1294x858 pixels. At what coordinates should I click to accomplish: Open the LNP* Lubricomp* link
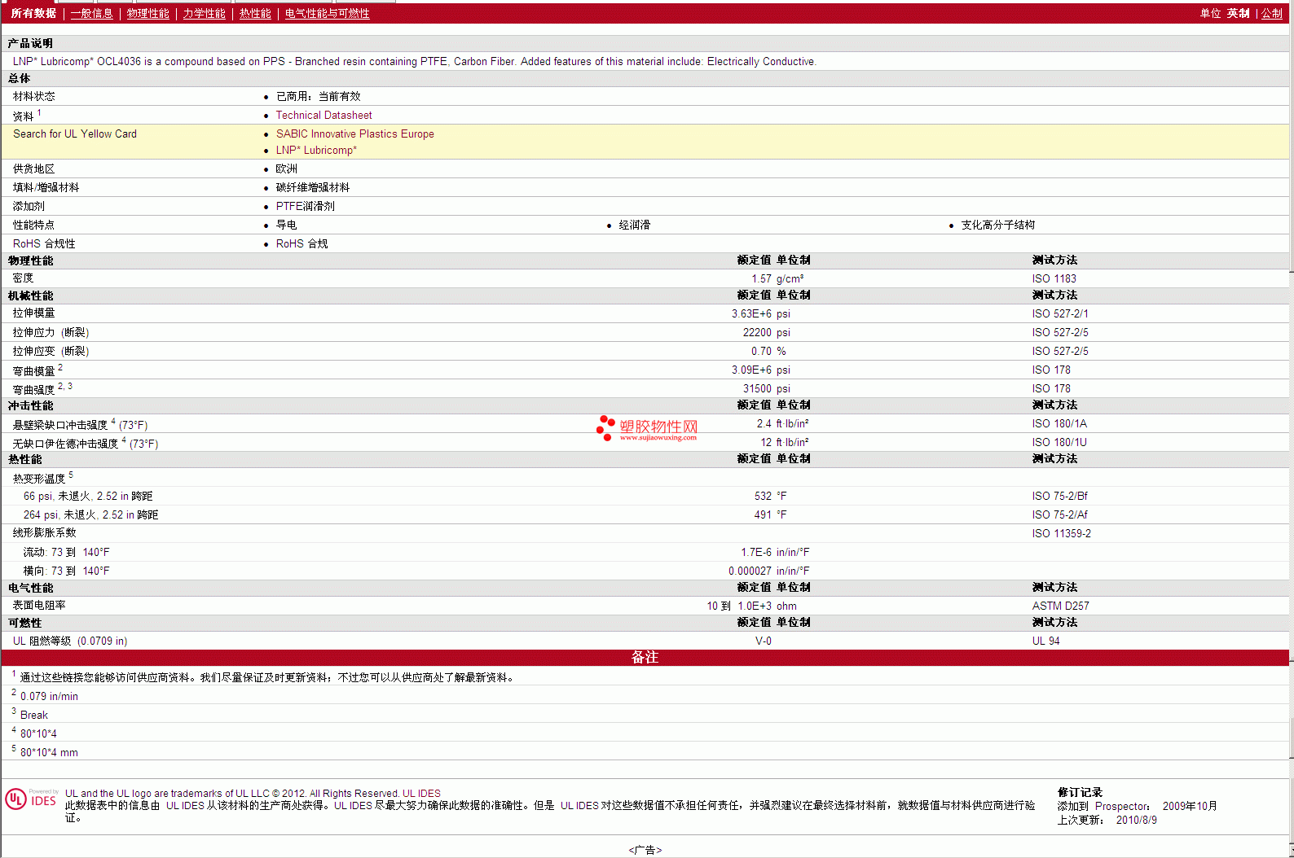click(x=316, y=151)
